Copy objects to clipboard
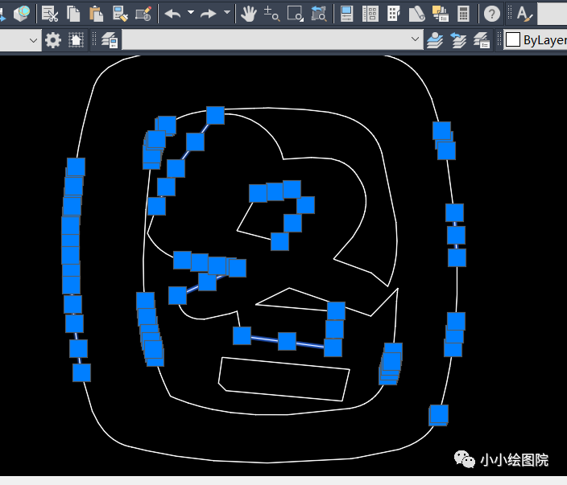The image size is (567, 485). [x=73, y=14]
